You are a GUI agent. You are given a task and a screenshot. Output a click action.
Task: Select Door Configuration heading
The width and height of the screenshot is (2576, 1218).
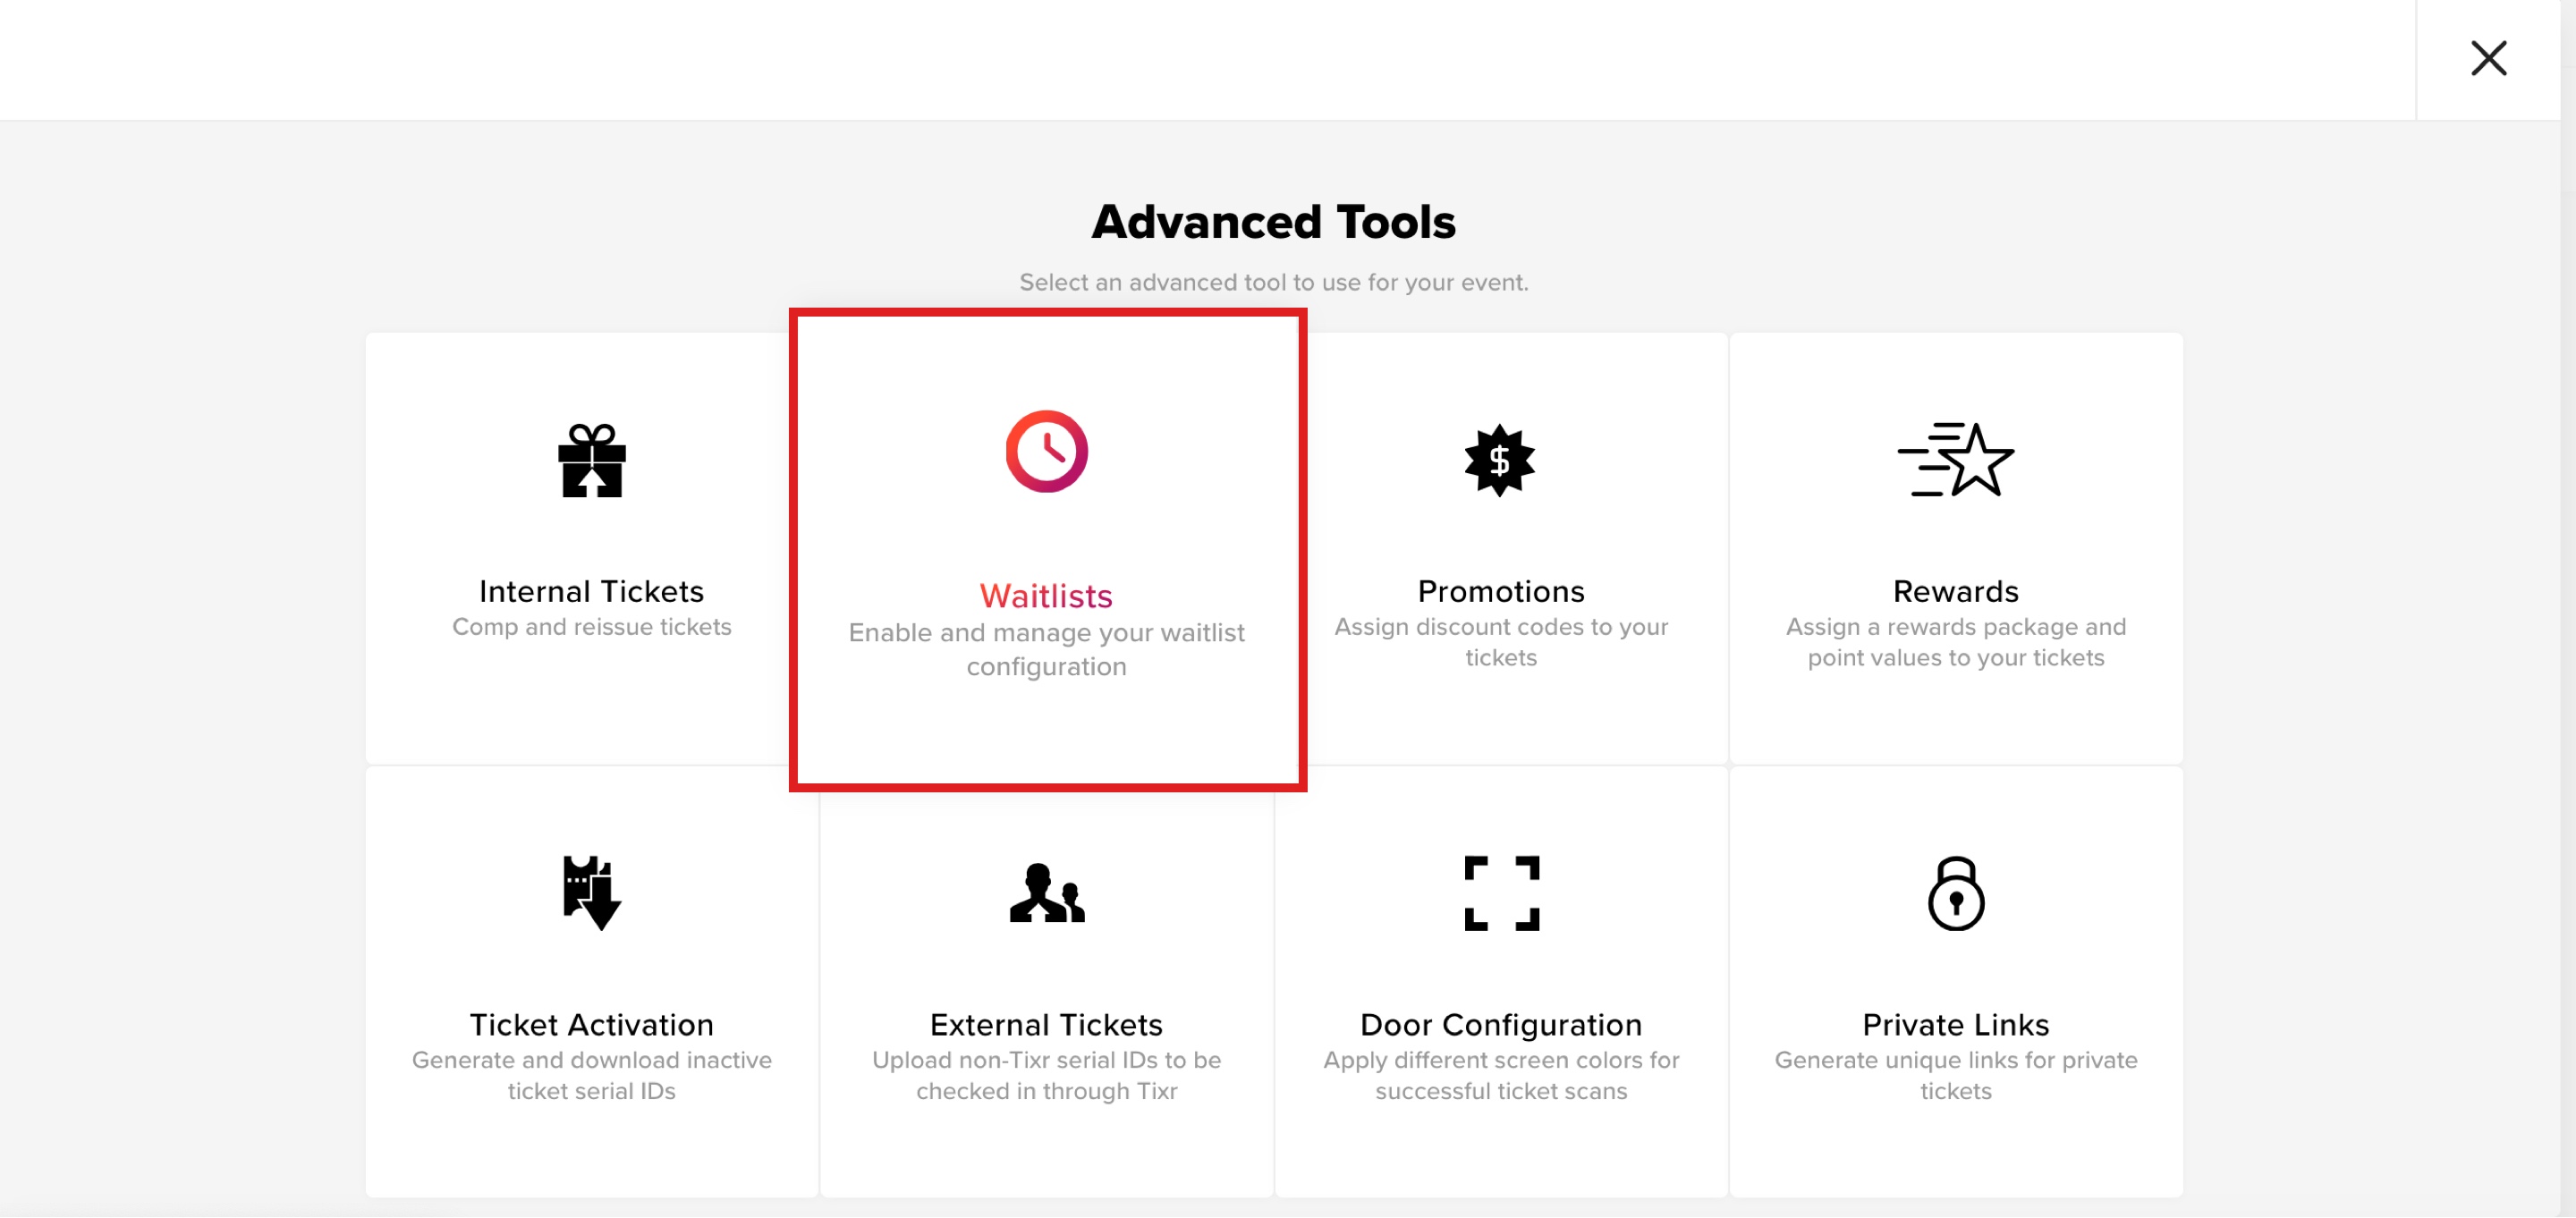tap(1501, 1025)
